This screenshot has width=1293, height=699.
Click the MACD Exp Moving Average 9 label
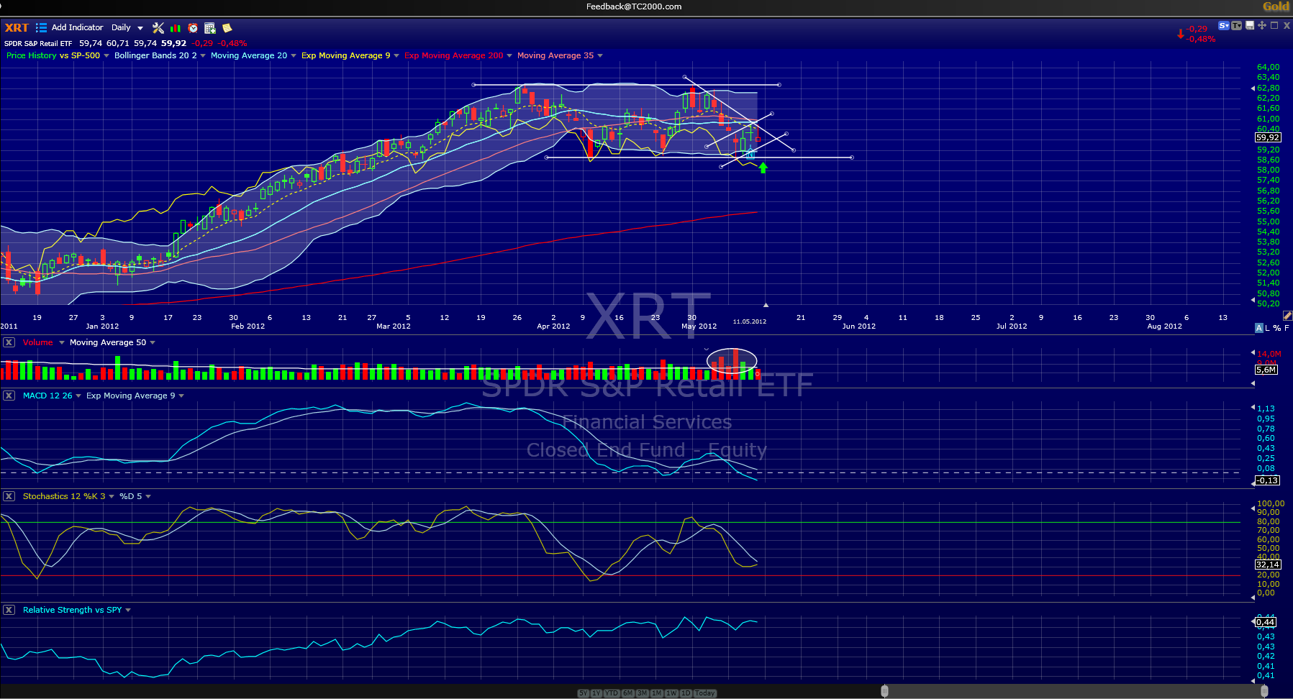[x=130, y=396]
